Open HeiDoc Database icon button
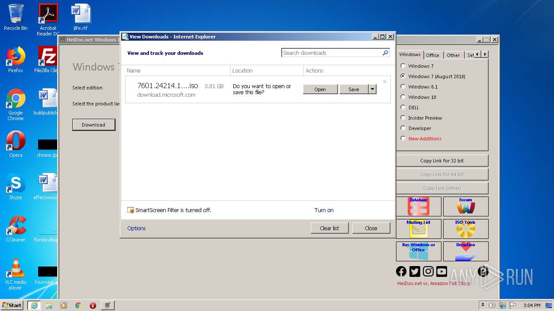This screenshot has height=311, width=554. (419, 206)
